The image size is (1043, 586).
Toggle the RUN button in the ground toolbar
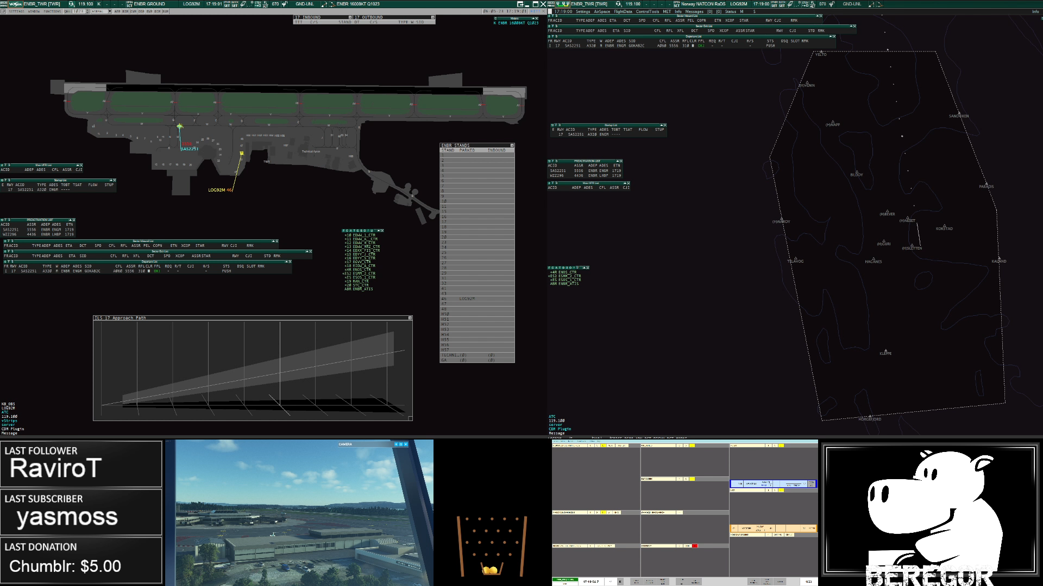point(165,11)
